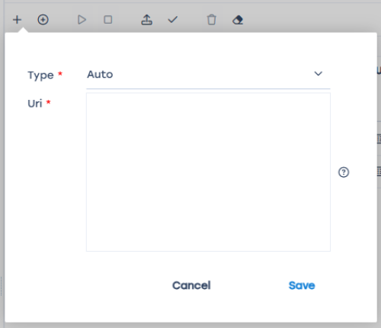This screenshot has height=328, width=381.
Task: Click the Type field label
Action: pyautogui.click(x=40, y=76)
